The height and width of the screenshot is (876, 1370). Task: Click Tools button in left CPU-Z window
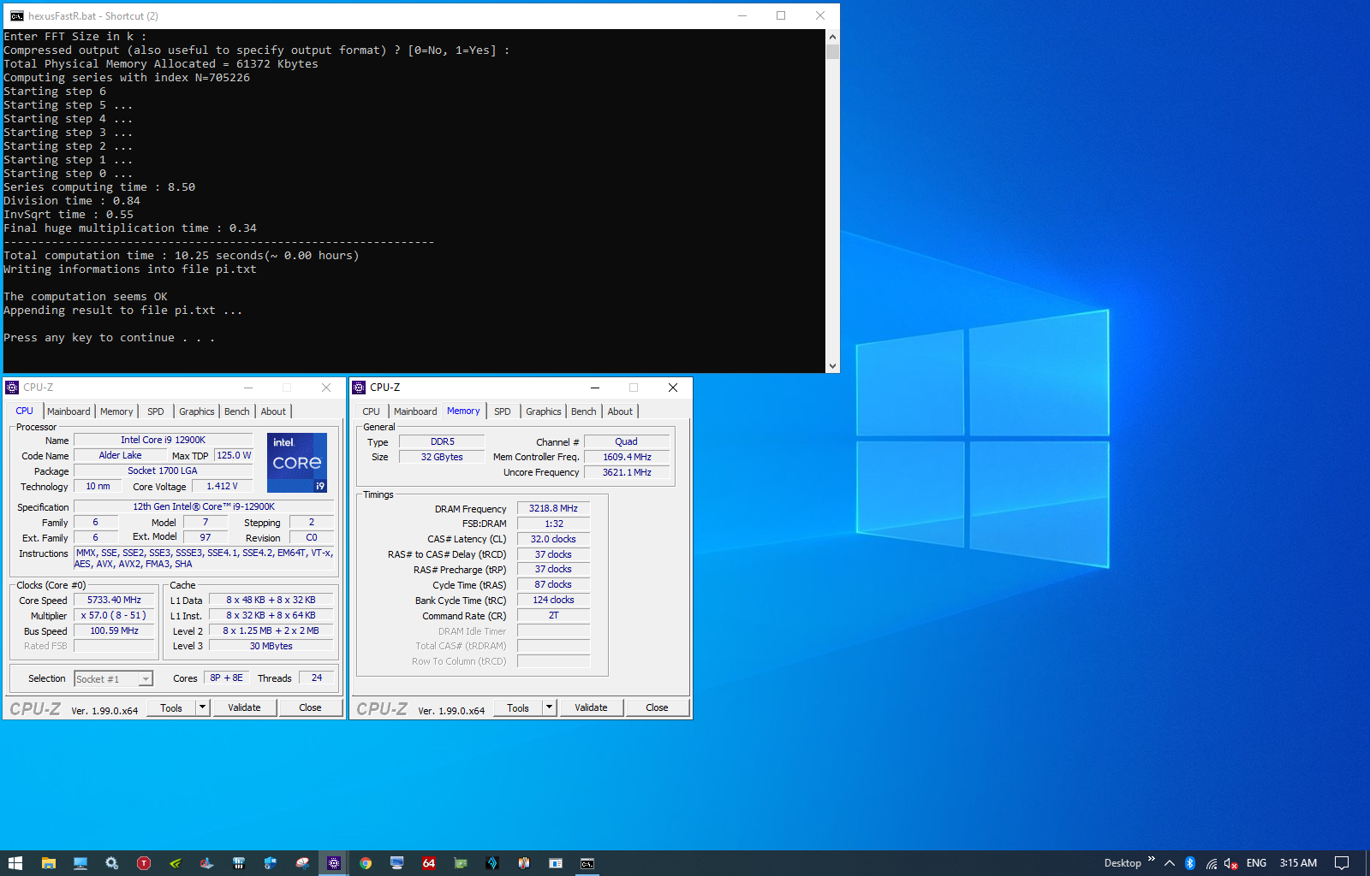pos(171,707)
